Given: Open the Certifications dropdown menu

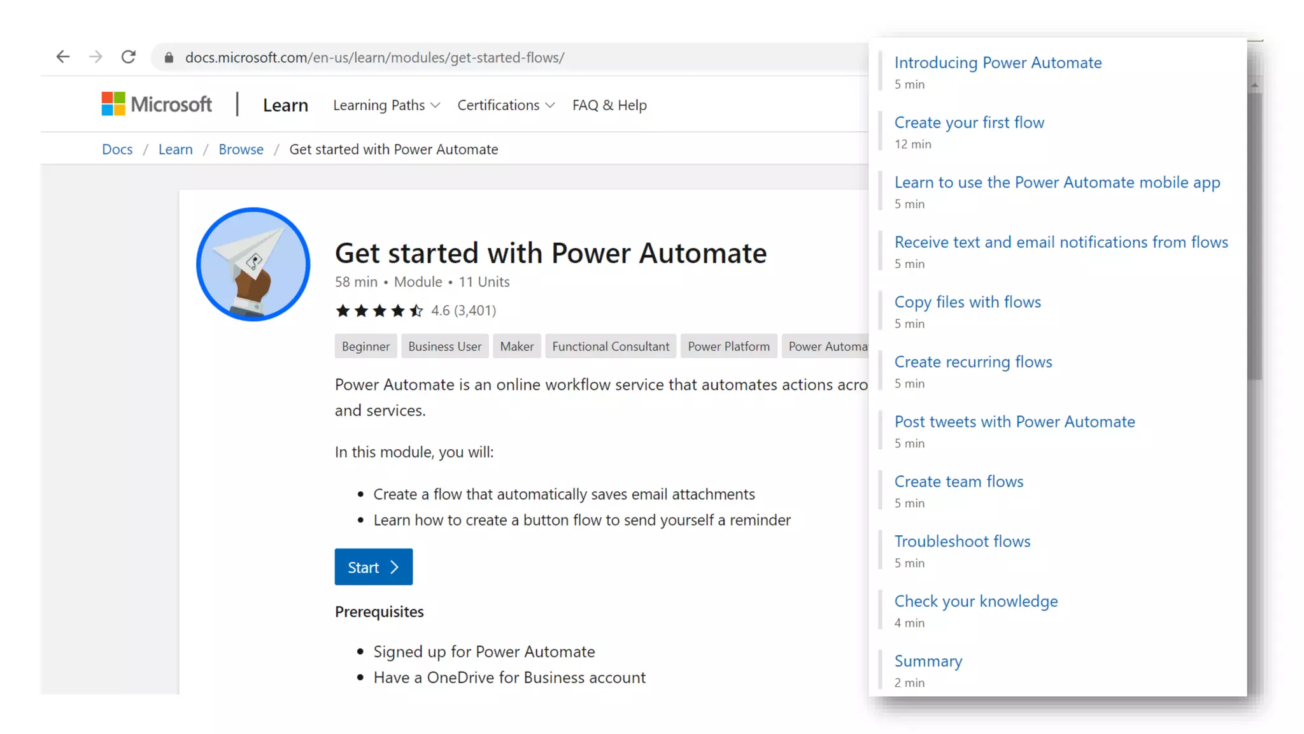Looking at the screenshot, I should click(506, 105).
